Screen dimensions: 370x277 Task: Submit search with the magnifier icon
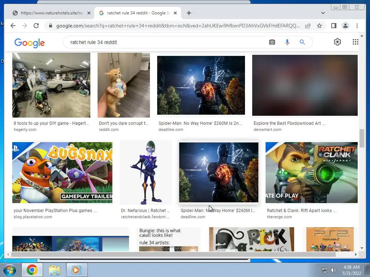302,42
